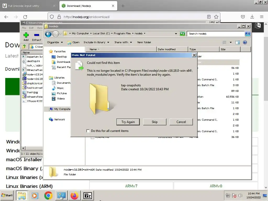The height and width of the screenshot is (201, 268).
Task: Sort by the Name column header
Action: (121, 49)
